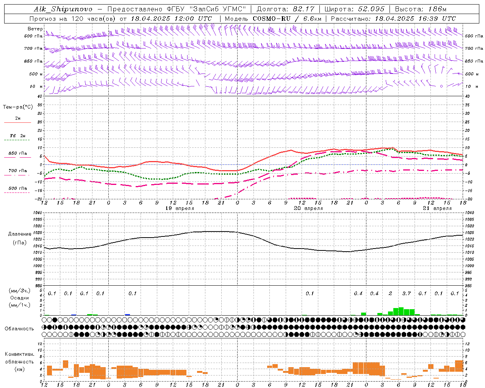Screen dimensions: 485x388
Task: Click the provider text ФГБУ "ЗапСиб УГМС"
Action: tap(207, 9)
